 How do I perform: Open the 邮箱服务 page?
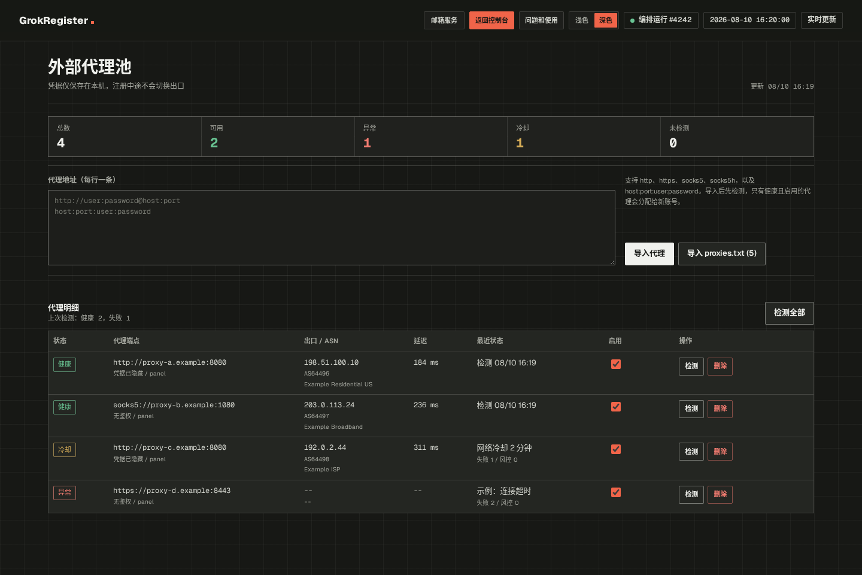click(x=444, y=20)
